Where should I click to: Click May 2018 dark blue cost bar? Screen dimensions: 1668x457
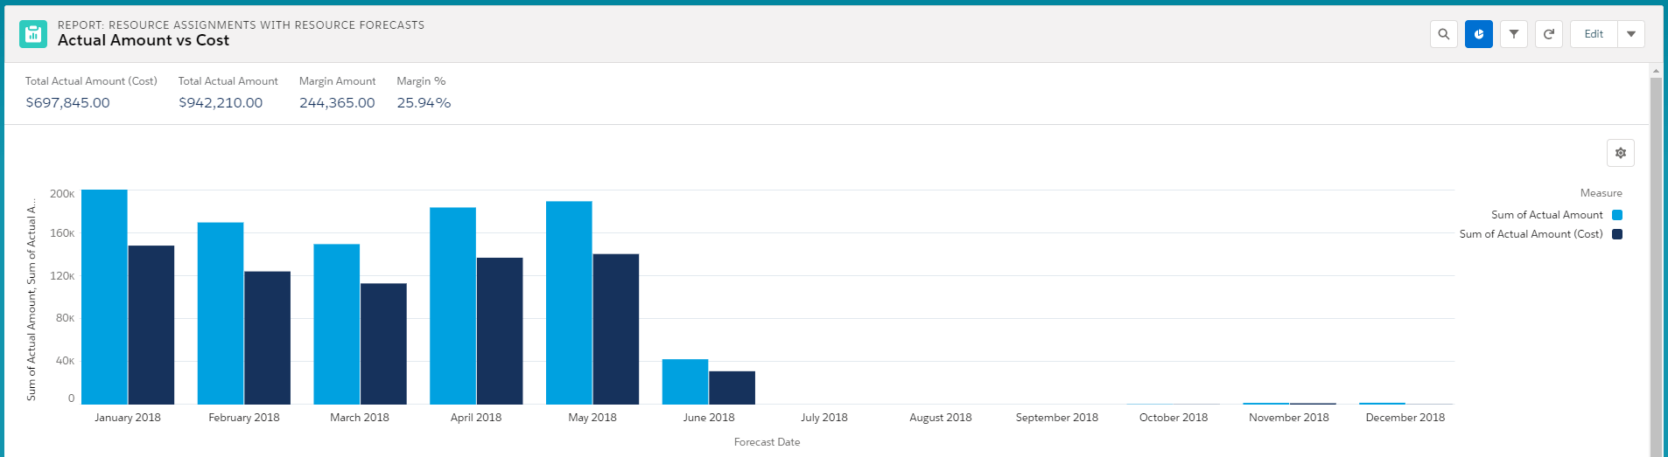click(616, 329)
